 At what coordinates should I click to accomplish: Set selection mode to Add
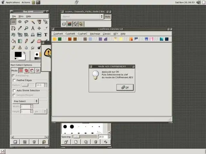click(26, 71)
